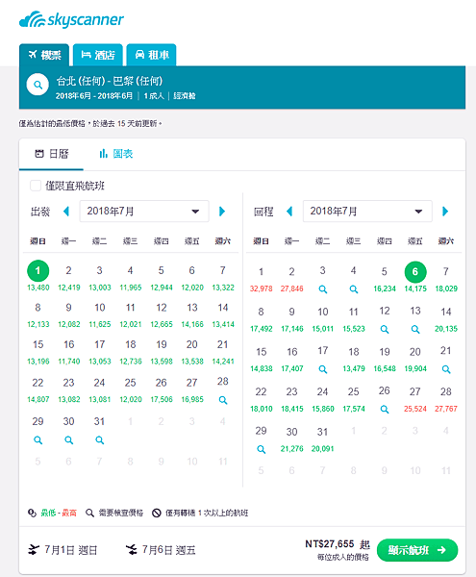
Task: Switch to the 酒店 hotels tab
Action: point(97,55)
